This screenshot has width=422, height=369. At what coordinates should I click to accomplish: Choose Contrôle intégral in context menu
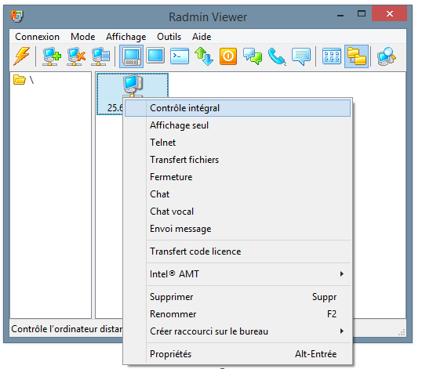click(x=238, y=108)
